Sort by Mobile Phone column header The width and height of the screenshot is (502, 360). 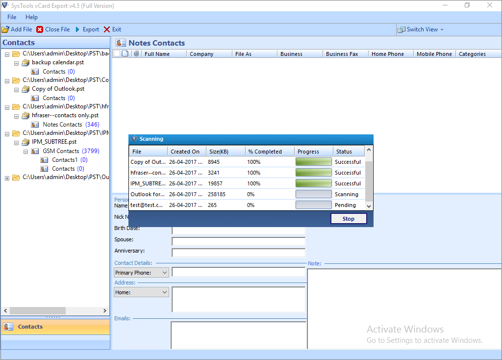click(434, 54)
